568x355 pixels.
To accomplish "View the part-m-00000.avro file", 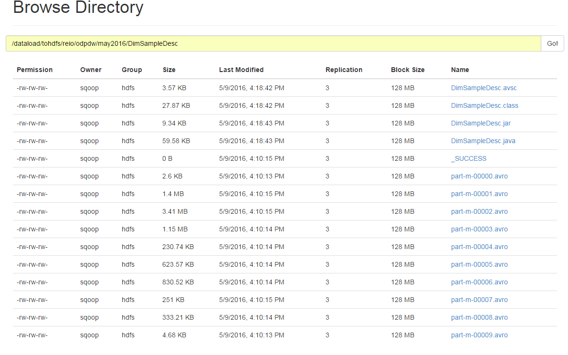I will 479,176.
